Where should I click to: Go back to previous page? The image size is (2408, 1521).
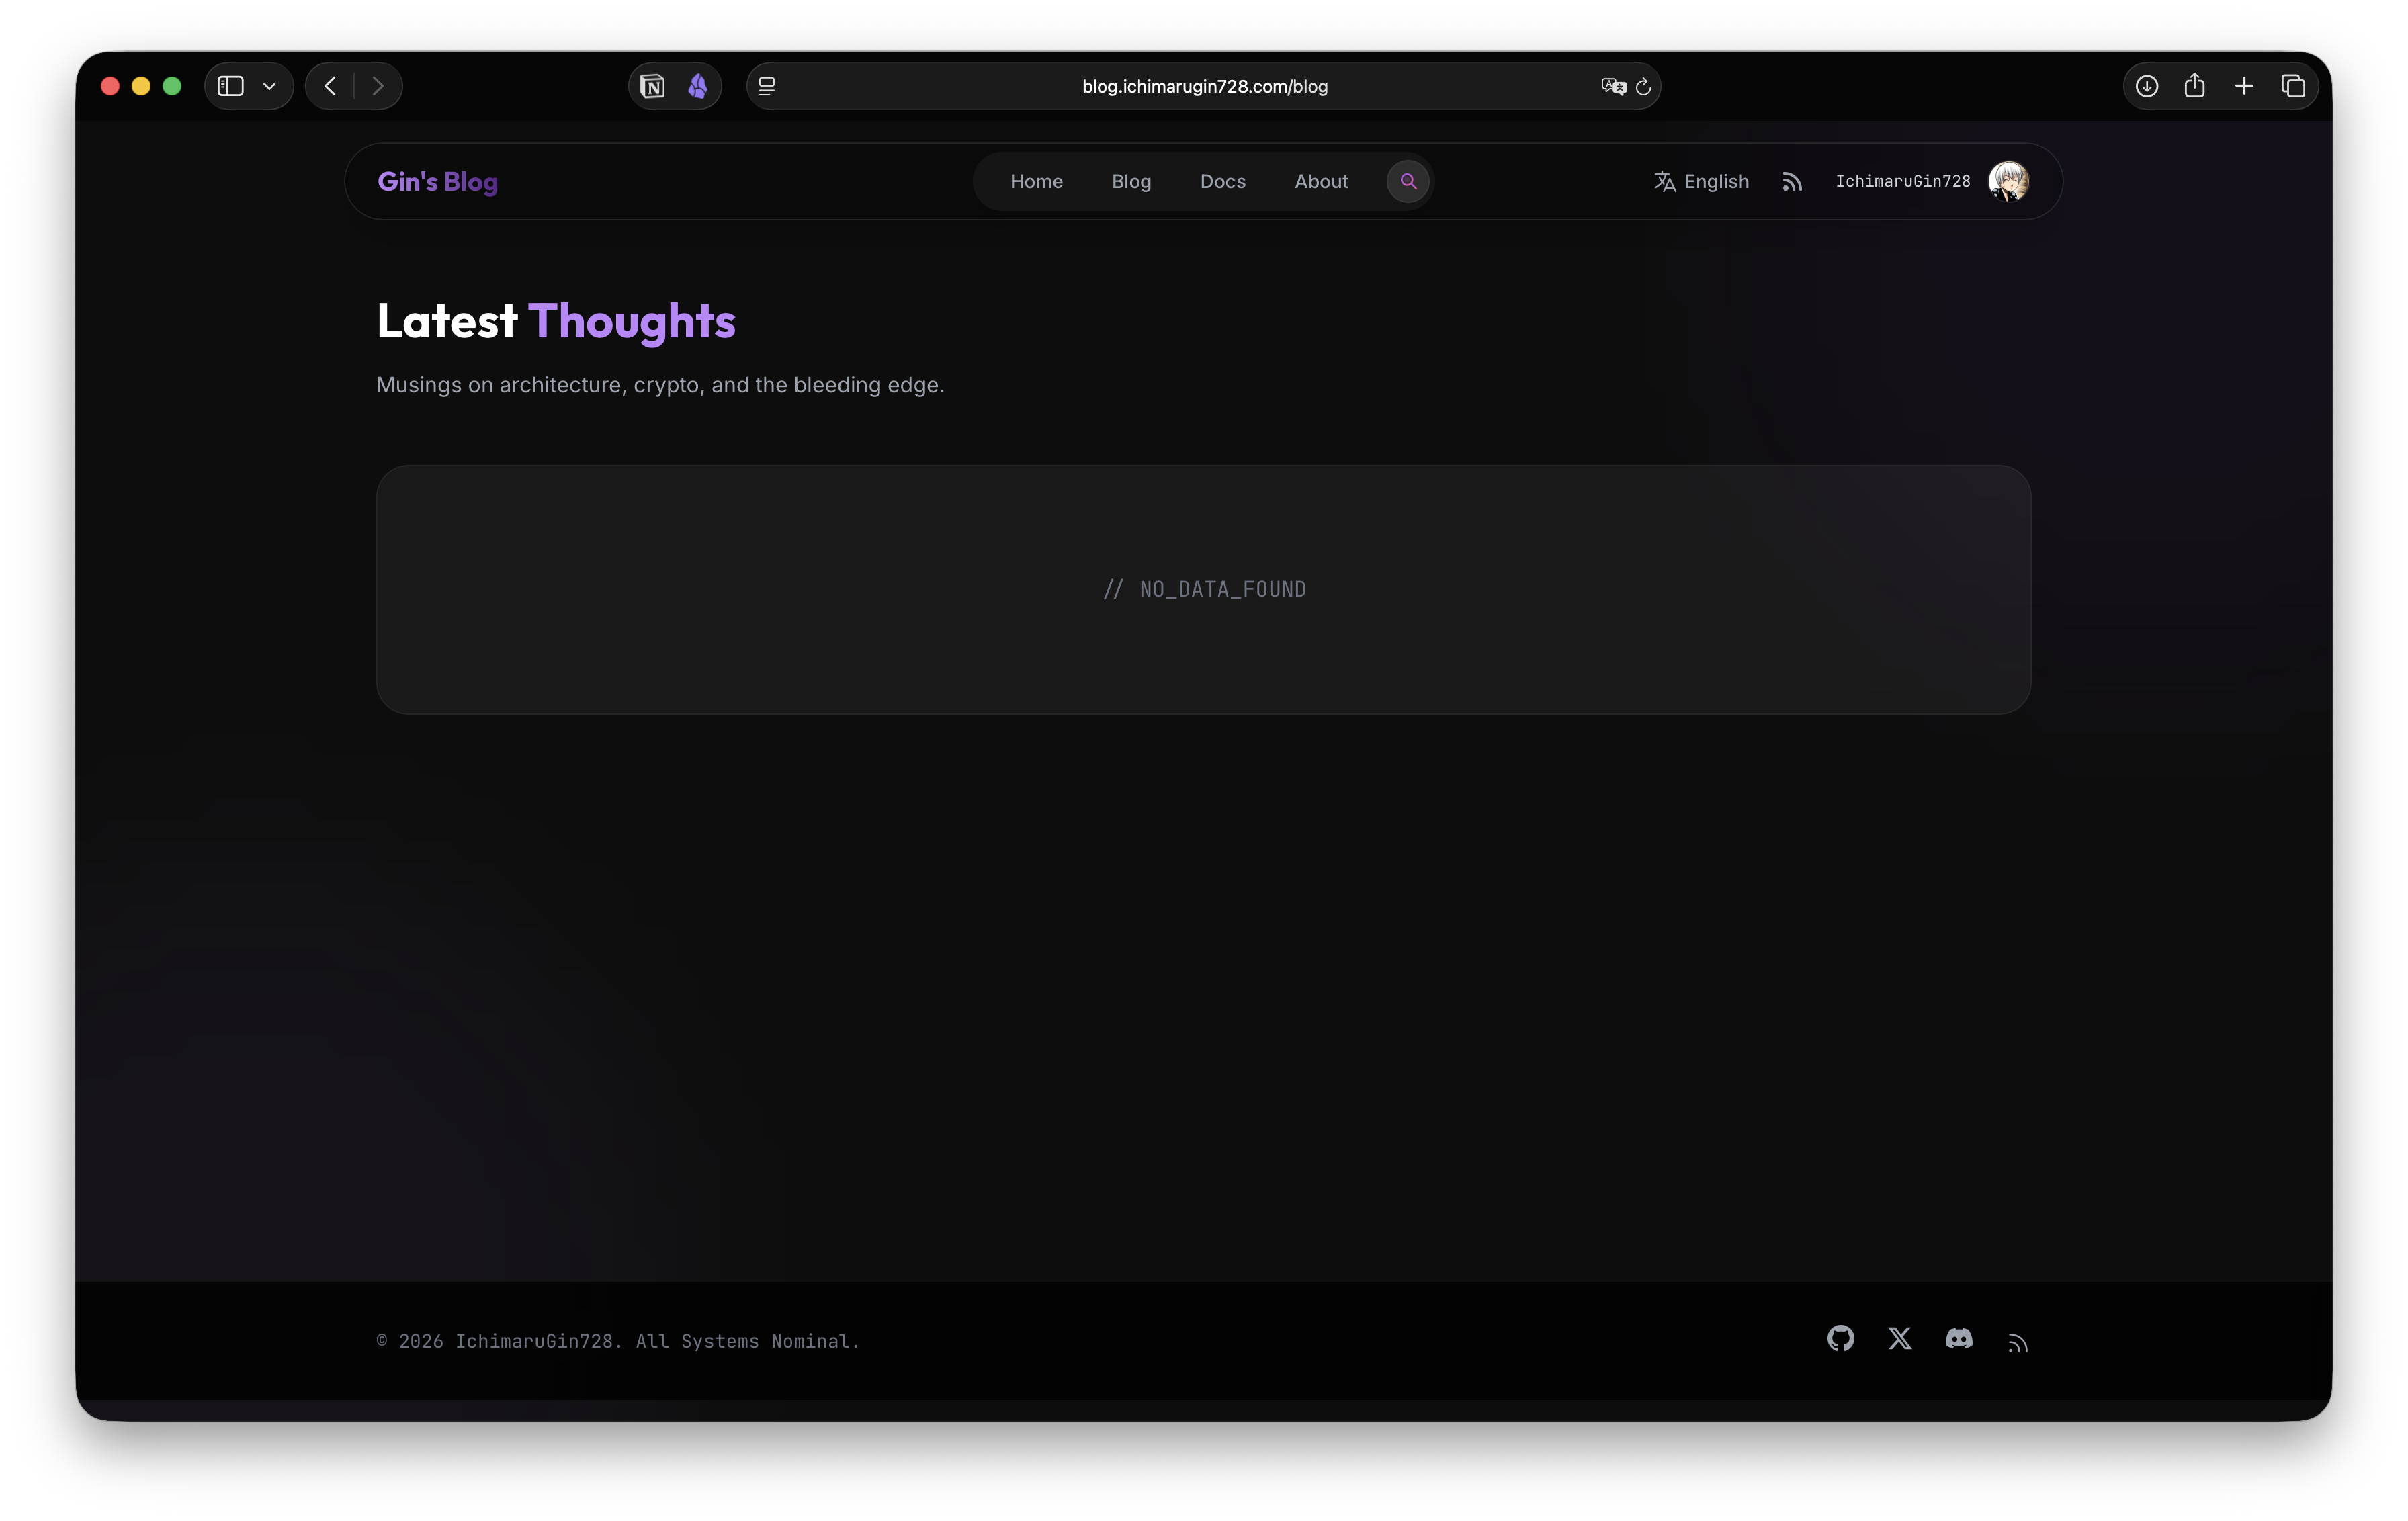pos(330,86)
